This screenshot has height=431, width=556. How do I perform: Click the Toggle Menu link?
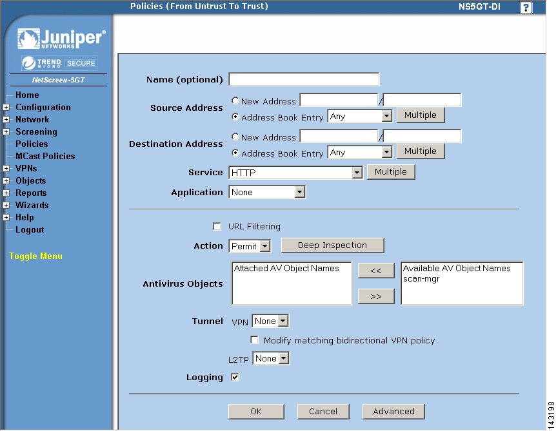point(35,256)
